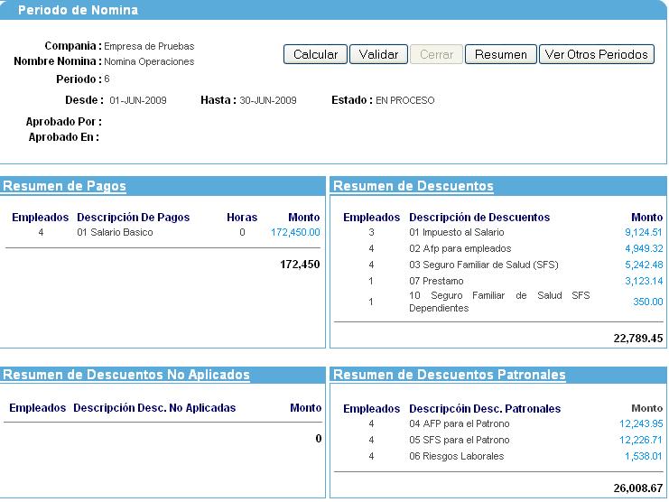Select the 4,949.32 Afp para empleados amount

[643, 248]
